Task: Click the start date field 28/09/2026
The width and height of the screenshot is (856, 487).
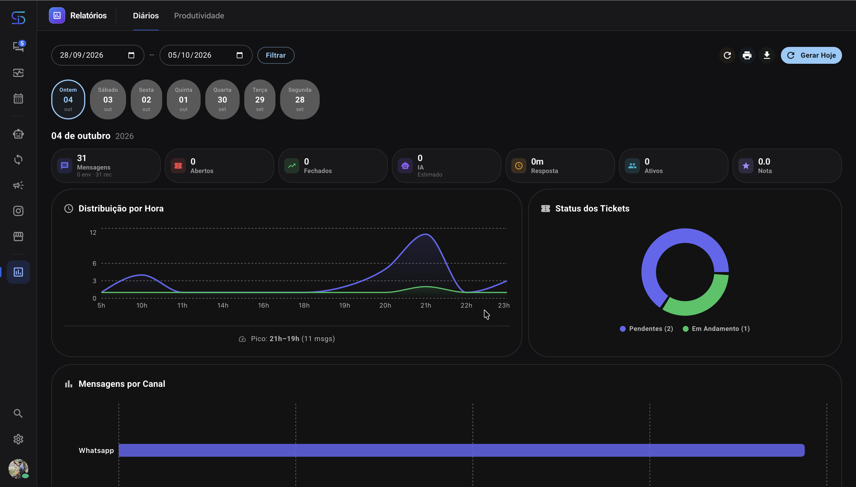Action: point(98,55)
